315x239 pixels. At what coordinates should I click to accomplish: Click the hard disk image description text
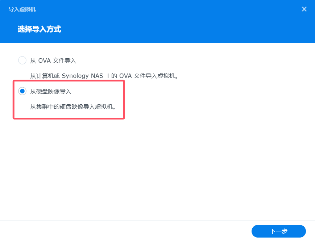[x=69, y=107]
